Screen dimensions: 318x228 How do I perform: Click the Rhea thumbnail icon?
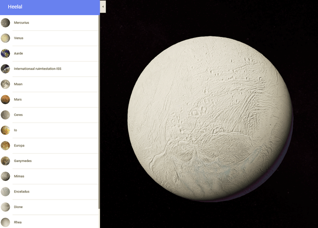tap(5, 222)
